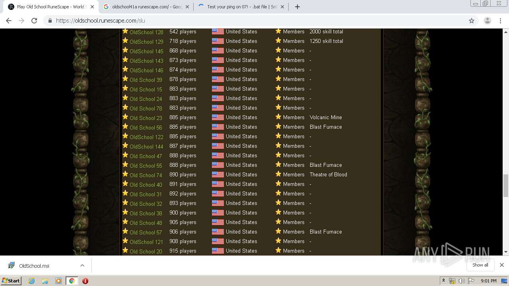The image size is (509, 286).
Task: Select world Old School 15
Action: [x=146, y=89]
